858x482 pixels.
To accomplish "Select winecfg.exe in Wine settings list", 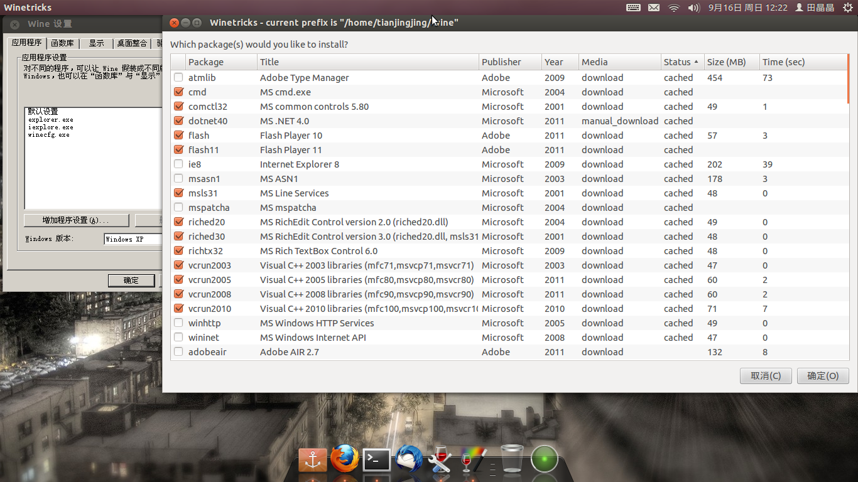I will [48, 134].
